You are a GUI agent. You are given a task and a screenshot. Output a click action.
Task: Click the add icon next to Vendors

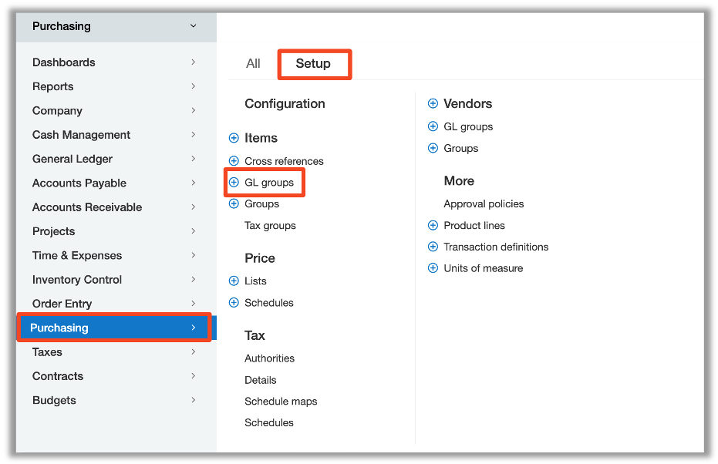coord(432,103)
